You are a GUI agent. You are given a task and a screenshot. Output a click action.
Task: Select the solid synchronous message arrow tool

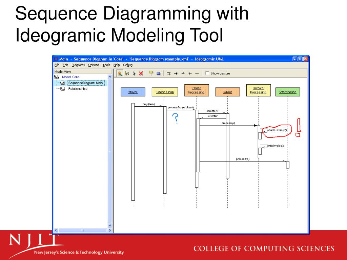[176, 73]
